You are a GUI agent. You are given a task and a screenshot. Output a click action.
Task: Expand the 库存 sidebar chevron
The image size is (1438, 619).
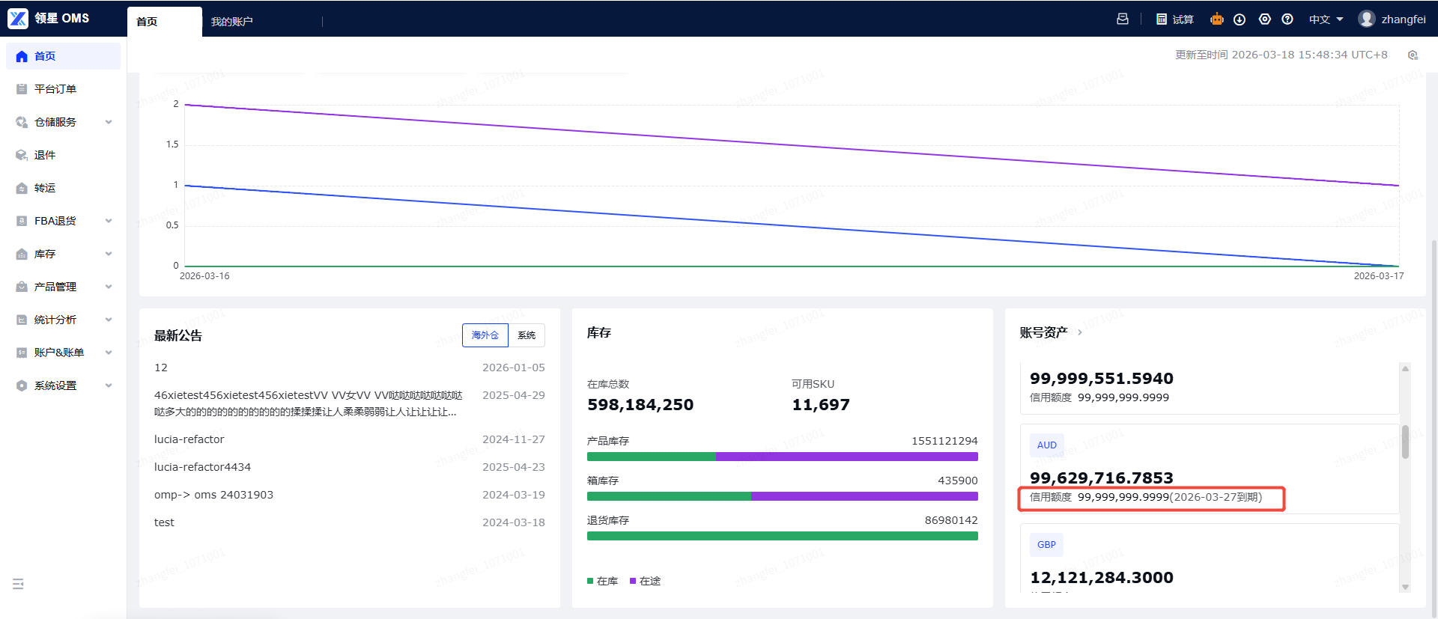pos(109,254)
